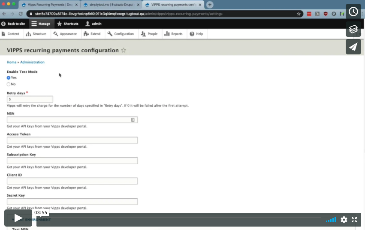Viewport: 365px width, 230px height.
Task: Open the Configuration menu
Action: [121, 34]
